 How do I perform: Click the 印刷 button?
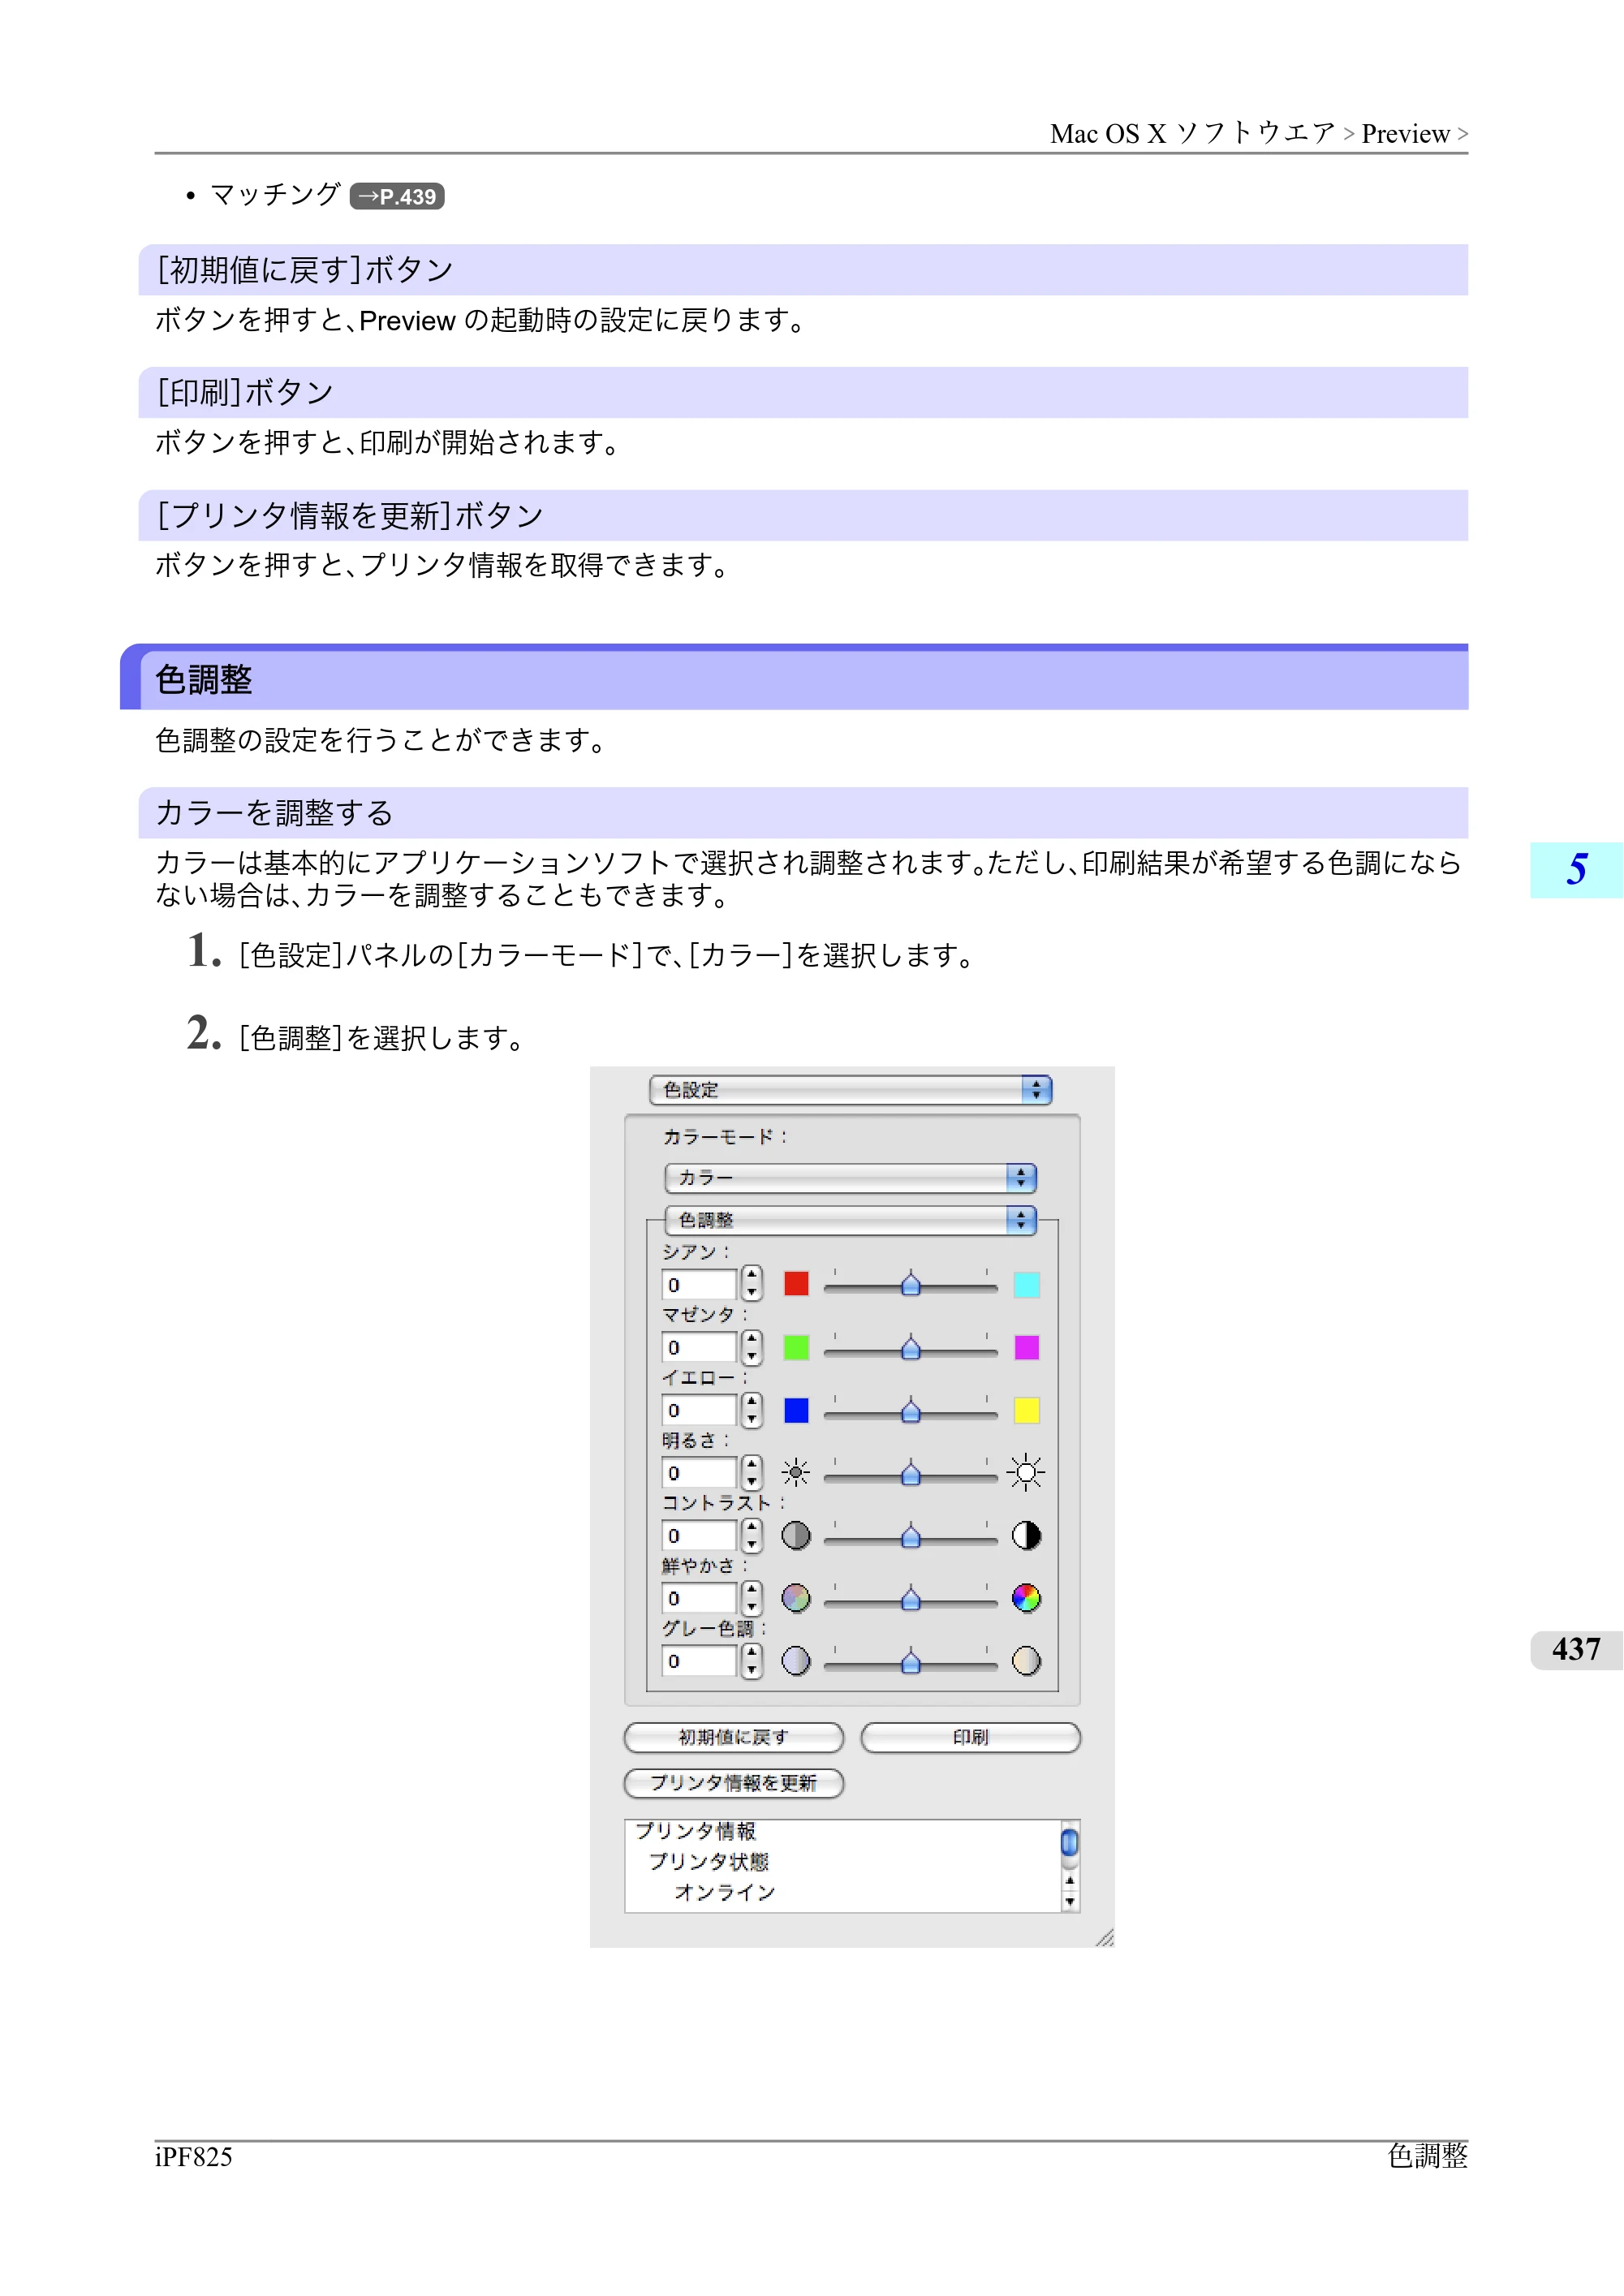point(970,1738)
